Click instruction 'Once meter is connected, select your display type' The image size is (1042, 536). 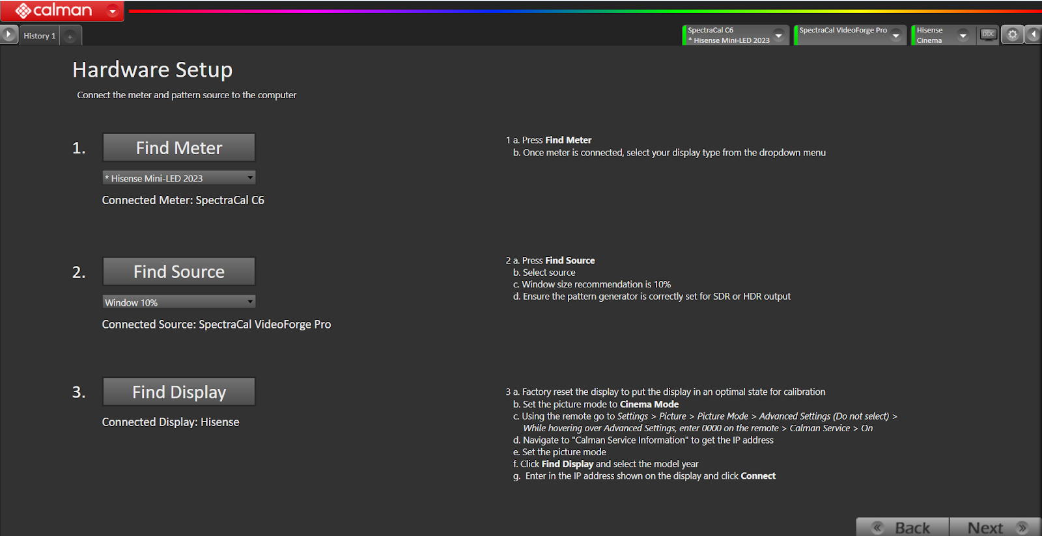(x=669, y=153)
